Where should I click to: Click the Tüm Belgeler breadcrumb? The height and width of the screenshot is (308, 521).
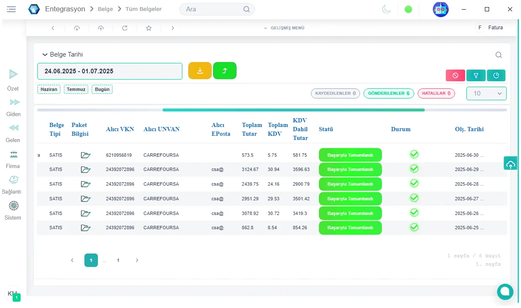click(144, 9)
